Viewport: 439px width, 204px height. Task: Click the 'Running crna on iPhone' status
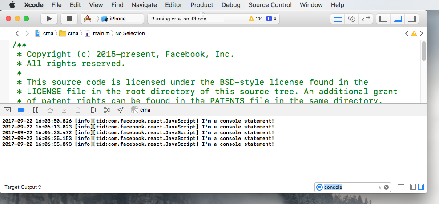click(x=179, y=19)
